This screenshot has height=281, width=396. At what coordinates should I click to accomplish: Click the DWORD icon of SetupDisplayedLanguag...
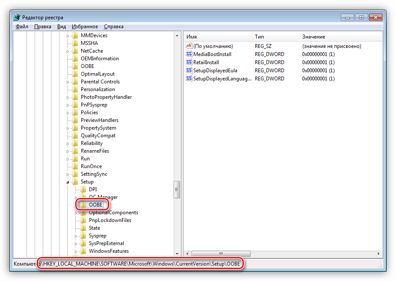(189, 78)
